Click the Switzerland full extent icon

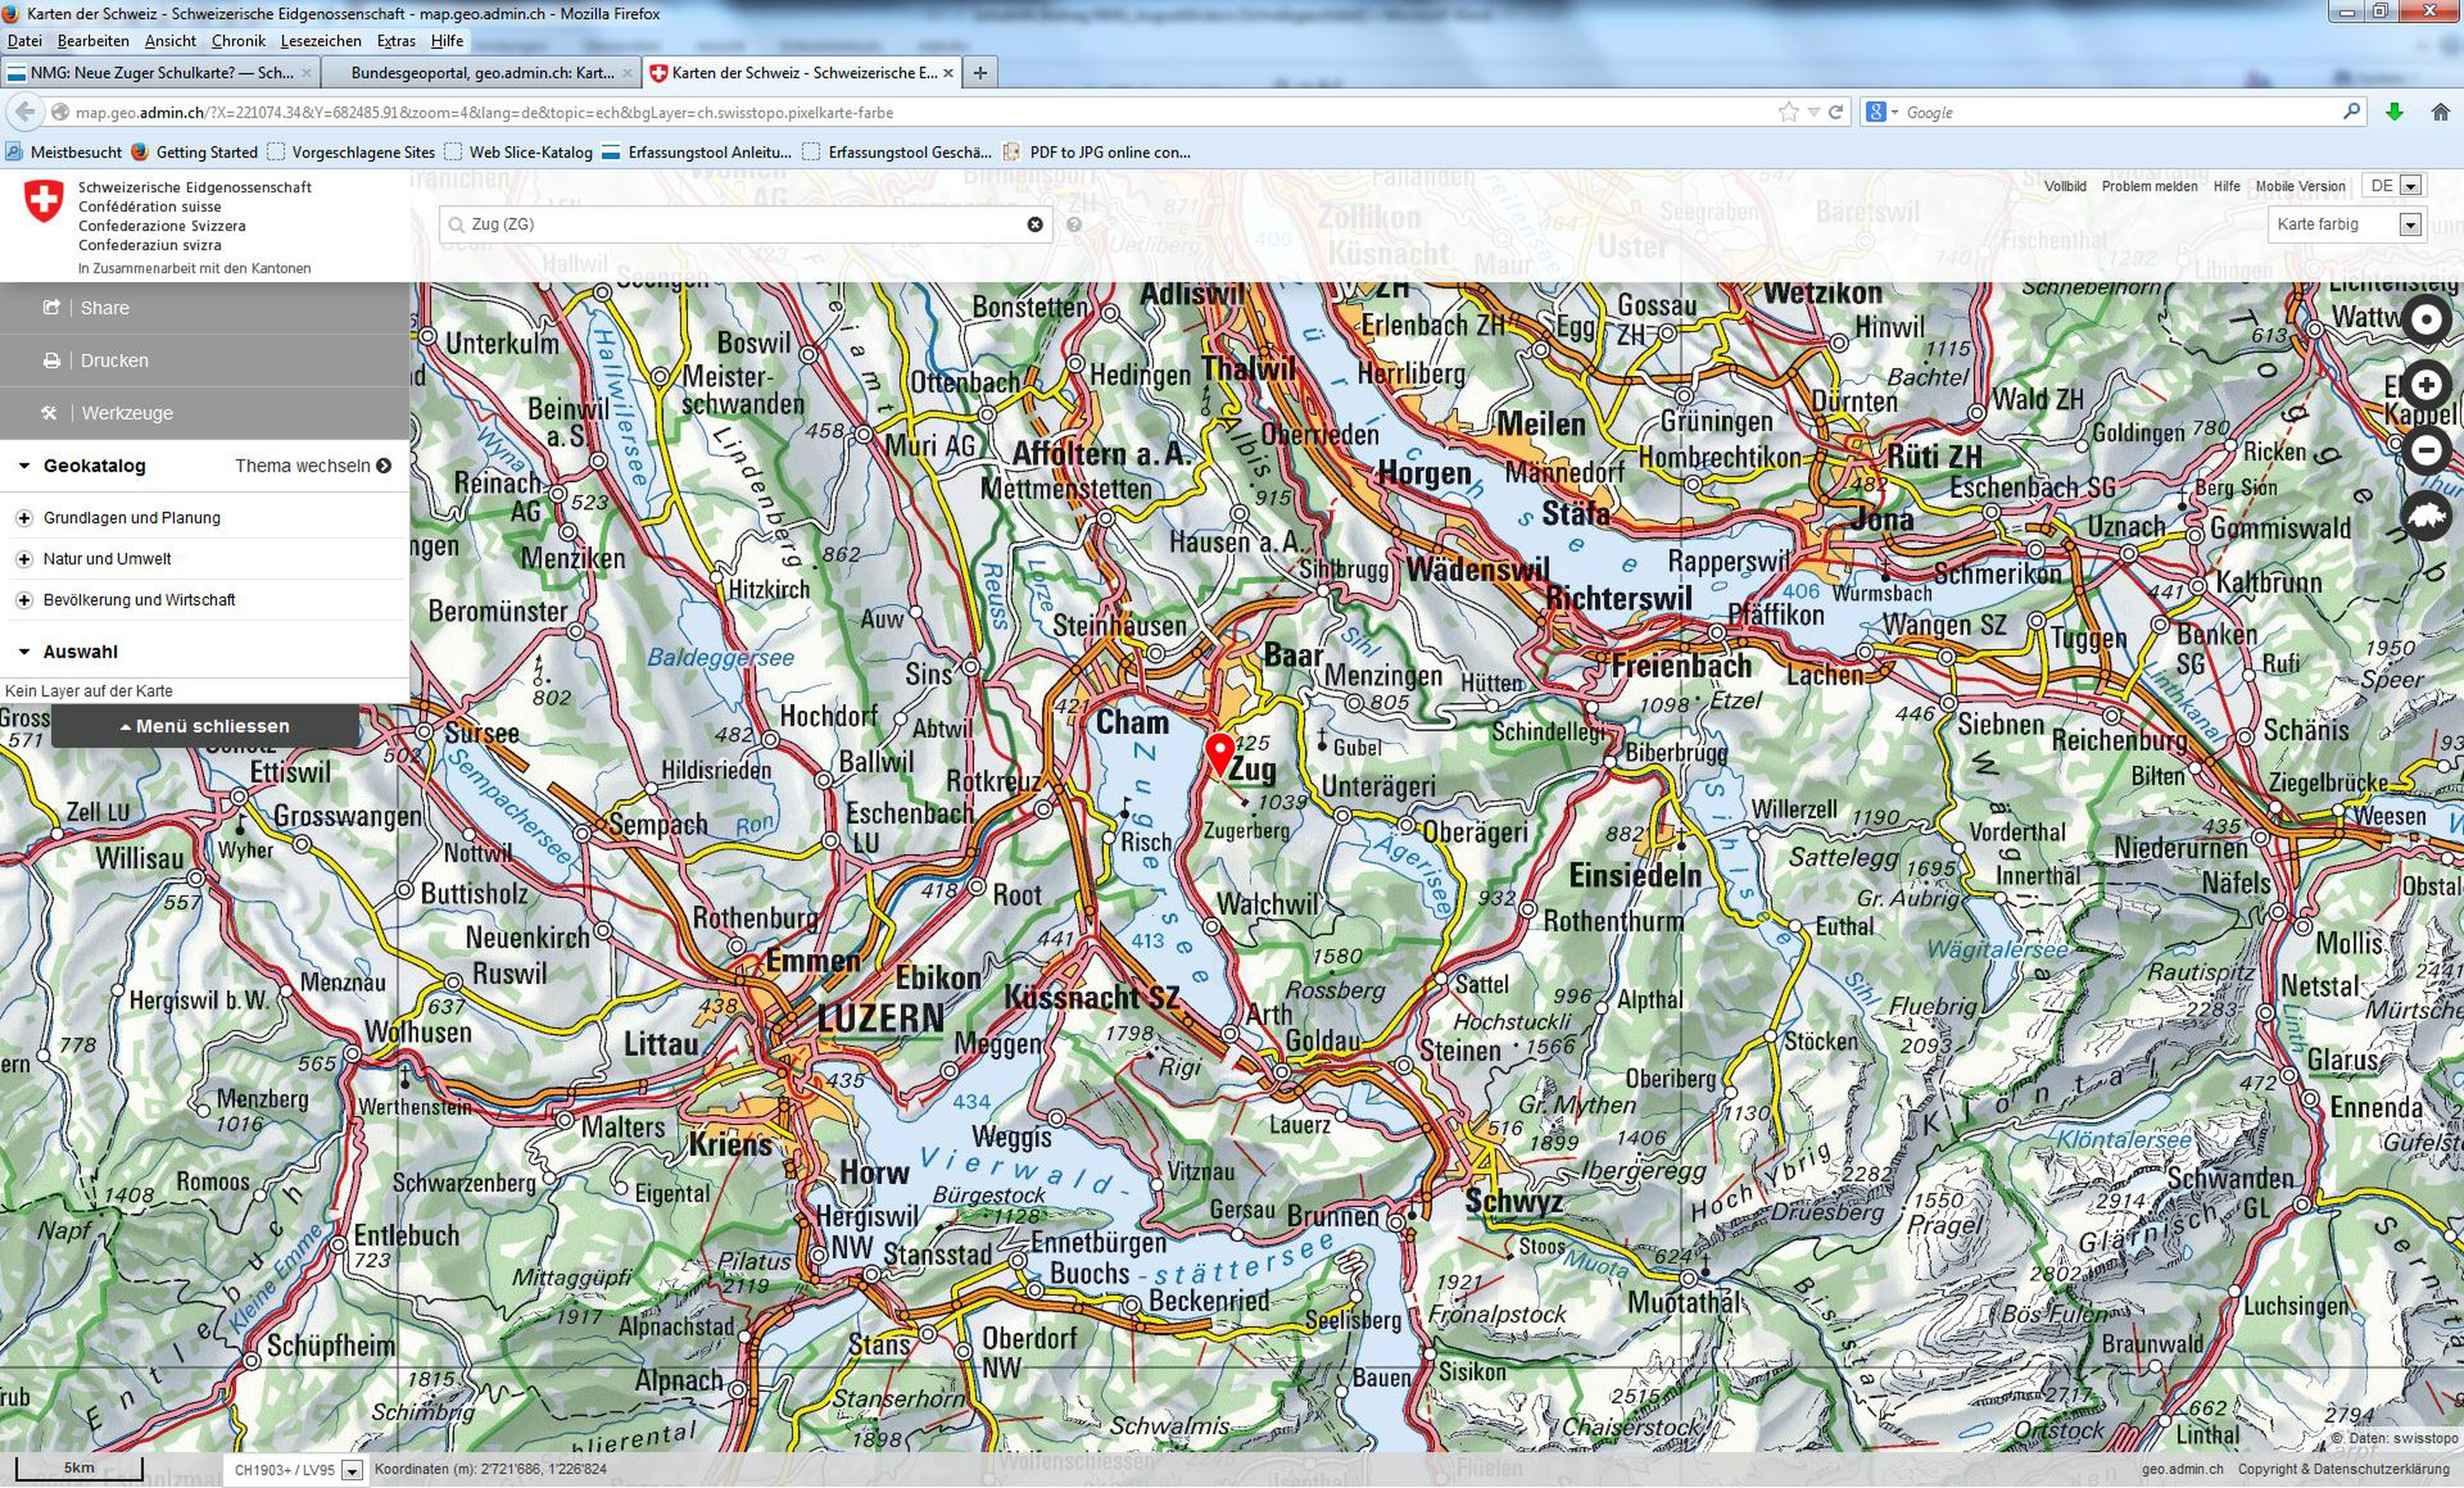click(2428, 517)
